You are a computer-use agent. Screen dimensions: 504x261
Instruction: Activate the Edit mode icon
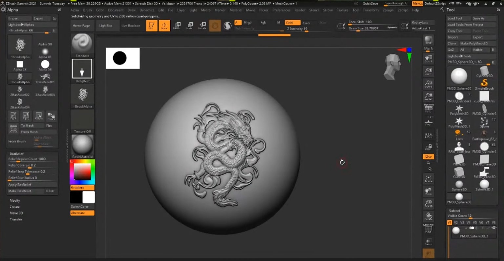[151, 26]
